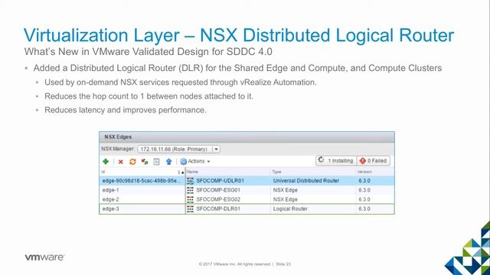This screenshot has height=275, width=490.
Task: Select NSX Manager 172.16.11.66 combo box
Action: point(178,149)
